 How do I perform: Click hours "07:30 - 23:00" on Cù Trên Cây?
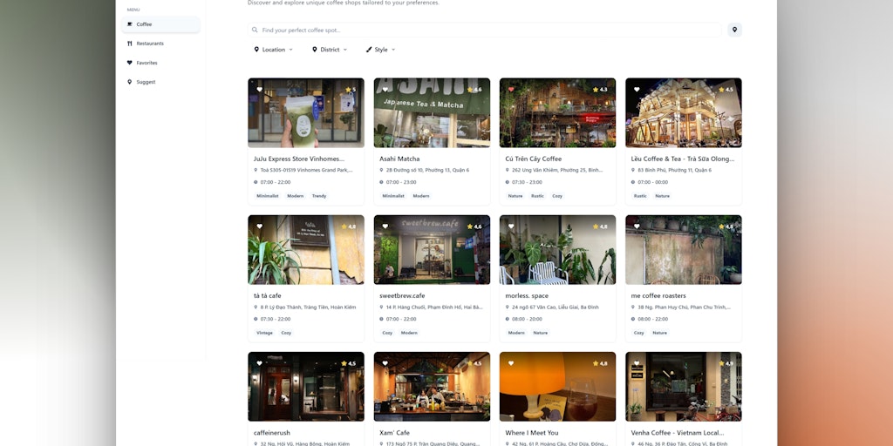tap(527, 182)
